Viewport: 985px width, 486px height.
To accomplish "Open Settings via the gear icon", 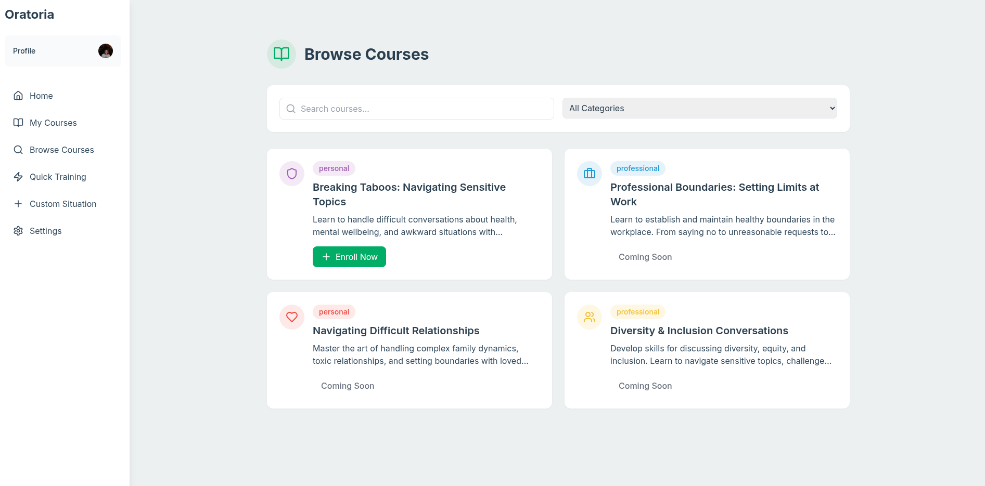I will point(18,231).
